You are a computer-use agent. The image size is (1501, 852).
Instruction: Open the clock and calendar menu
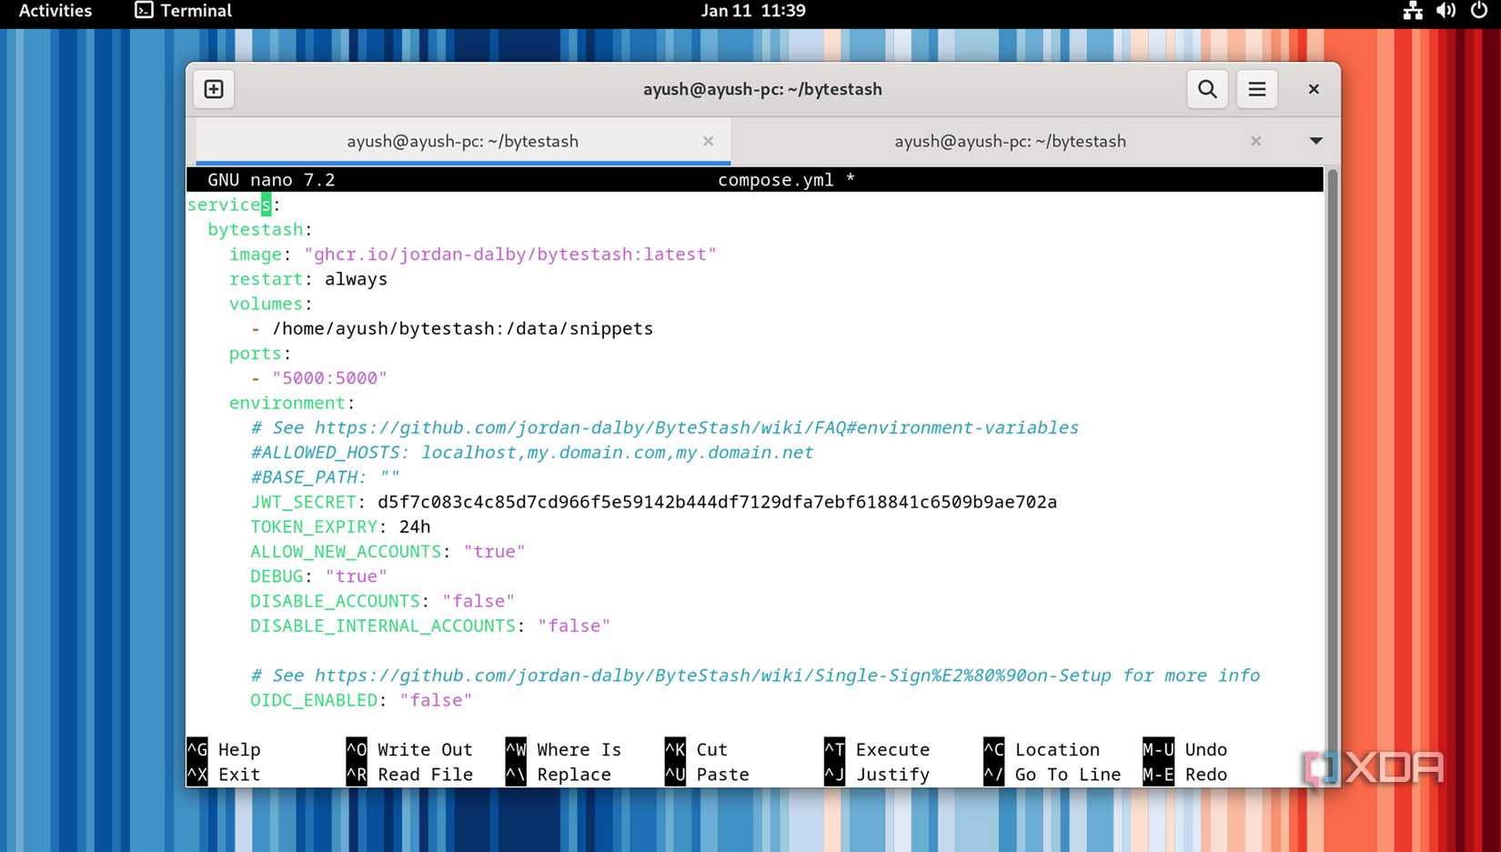pyautogui.click(x=753, y=12)
